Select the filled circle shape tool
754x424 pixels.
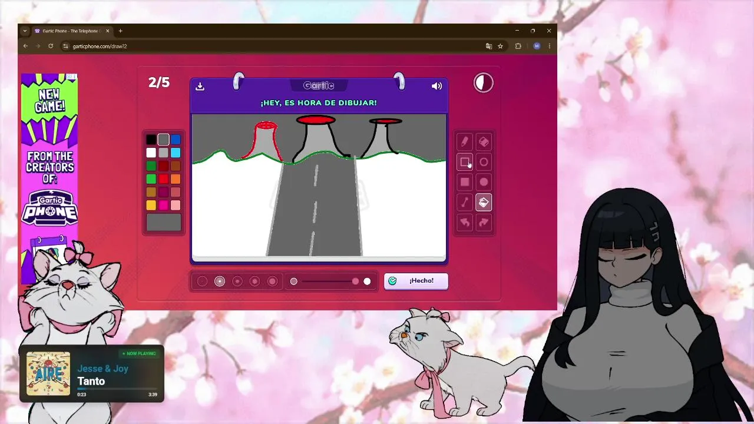(484, 182)
